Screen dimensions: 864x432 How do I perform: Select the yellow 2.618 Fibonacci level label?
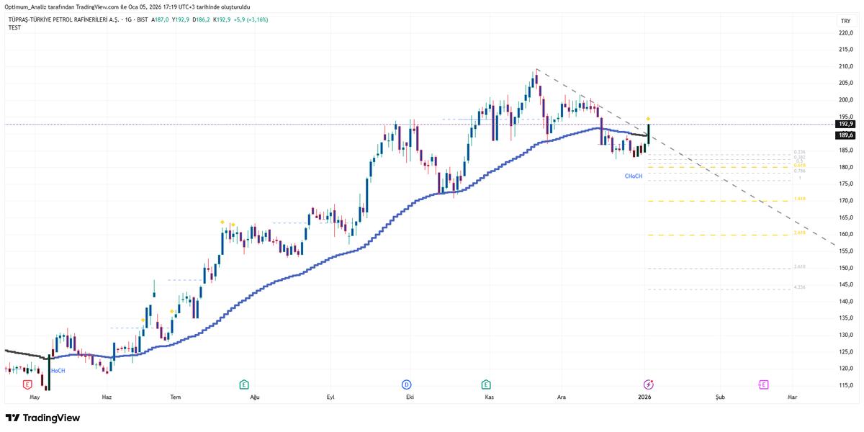(799, 233)
